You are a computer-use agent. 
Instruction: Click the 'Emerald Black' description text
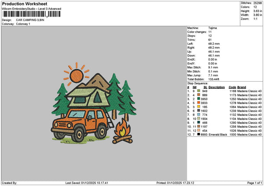coord(218,135)
